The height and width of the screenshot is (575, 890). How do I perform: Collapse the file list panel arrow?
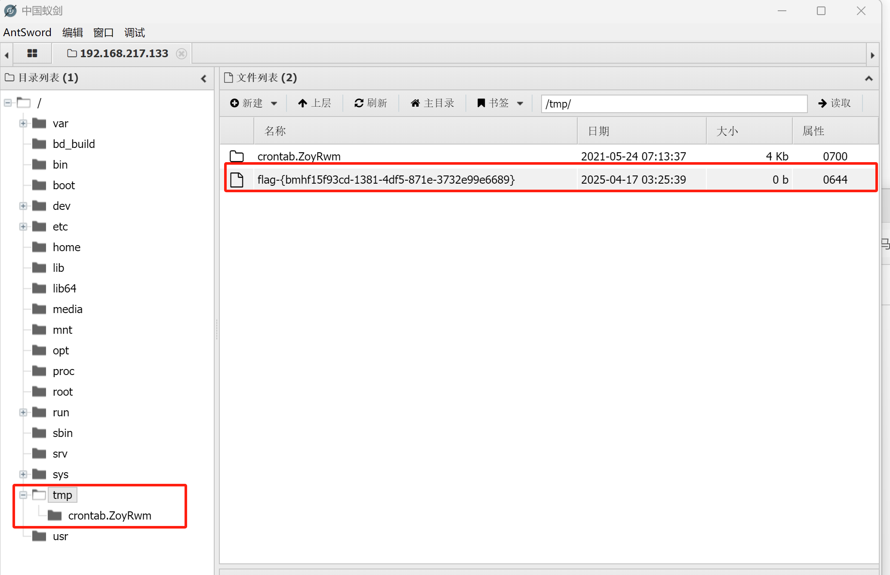click(x=868, y=78)
